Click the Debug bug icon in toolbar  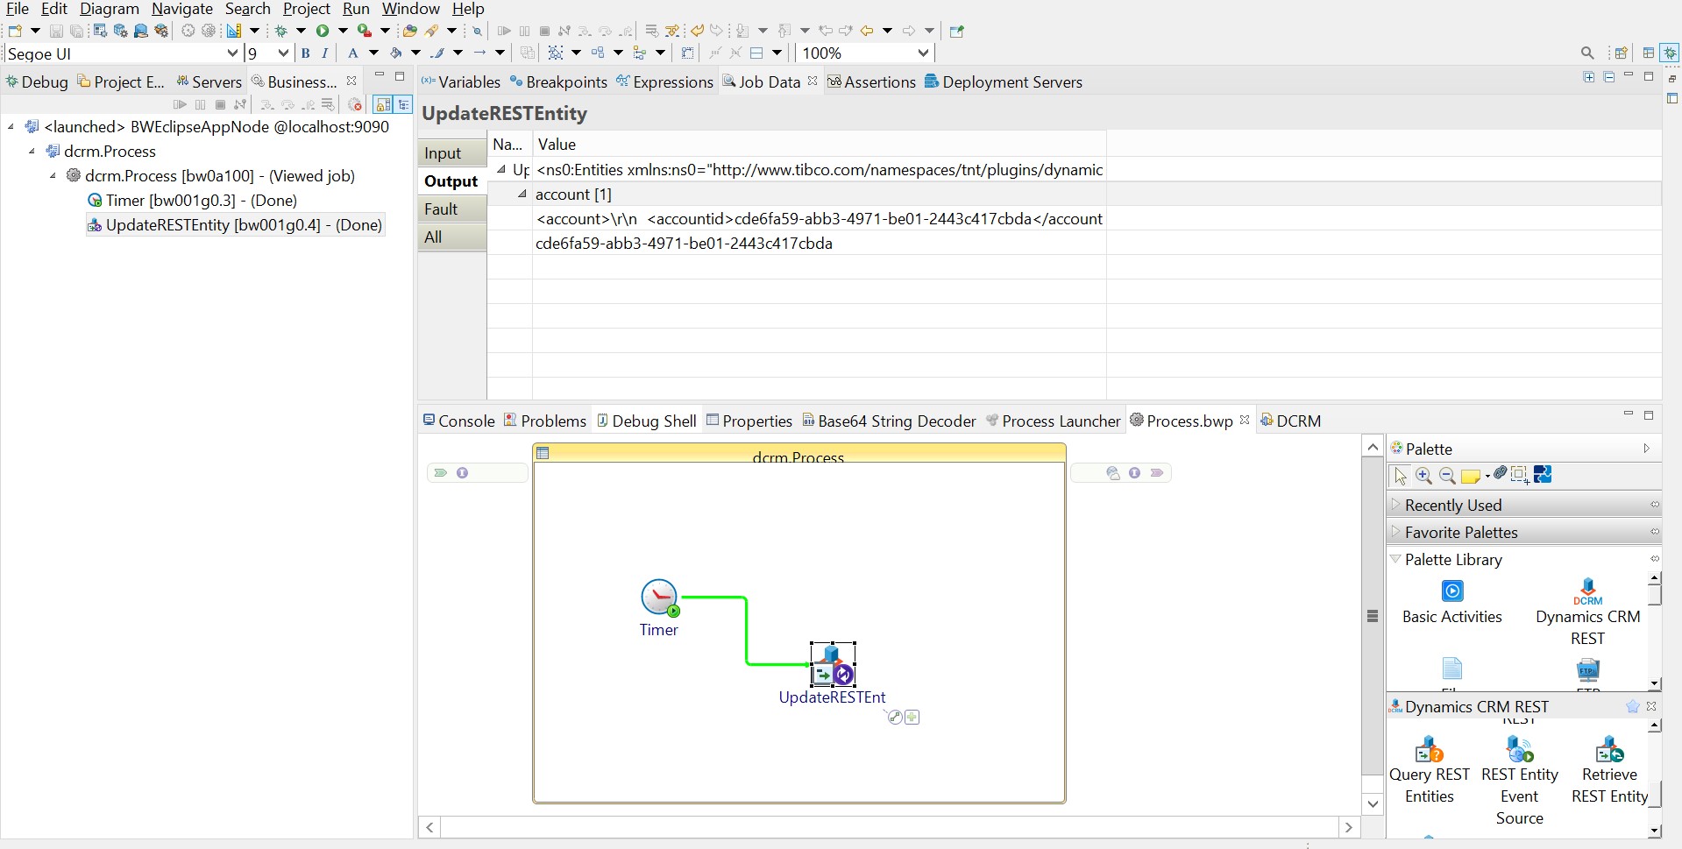pyautogui.click(x=281, y=31)
